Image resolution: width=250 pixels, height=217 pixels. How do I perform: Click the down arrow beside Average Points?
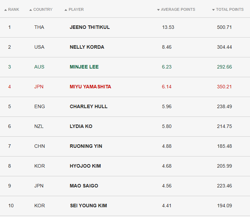click(x=158, y=10)
